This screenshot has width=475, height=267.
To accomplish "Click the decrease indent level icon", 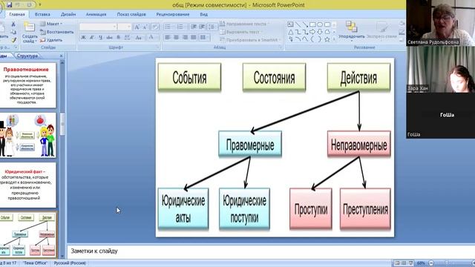I will (x=194, y=27).
